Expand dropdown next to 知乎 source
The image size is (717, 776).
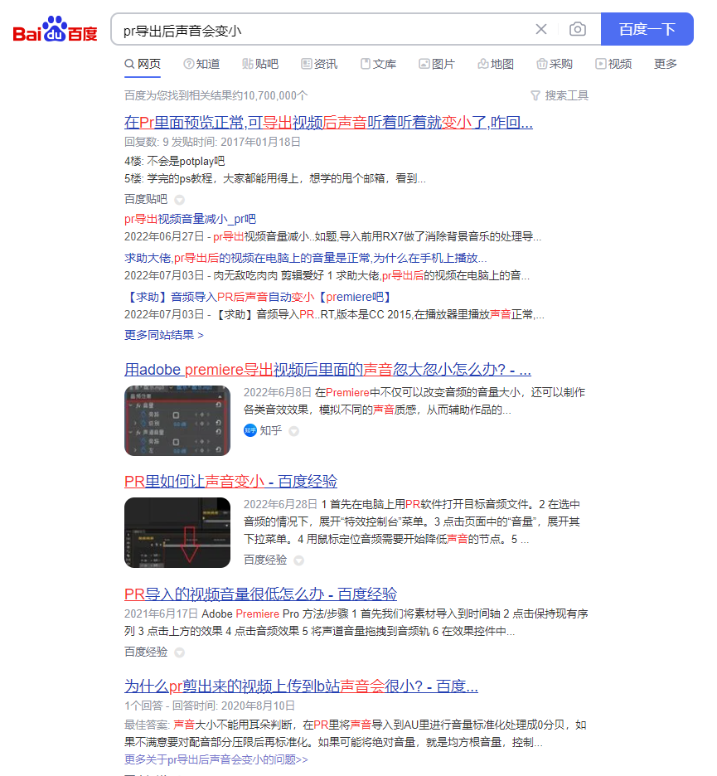(x=294, y=431)
